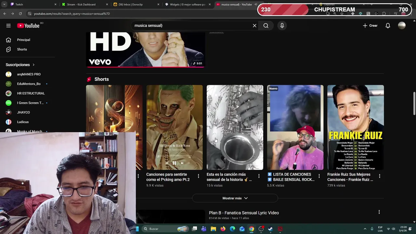416x234 pixels.
Task: Open Steam from the taskbar
Action: pyautogui.click(x=270, y=229)
